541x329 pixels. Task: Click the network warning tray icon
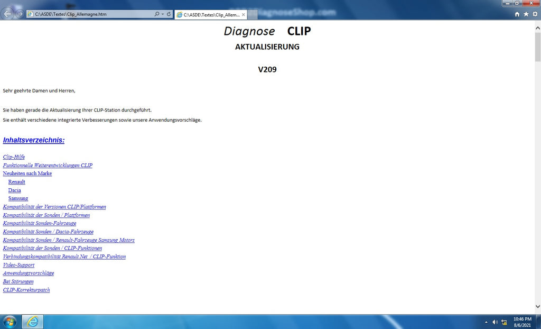coord(504,322)
